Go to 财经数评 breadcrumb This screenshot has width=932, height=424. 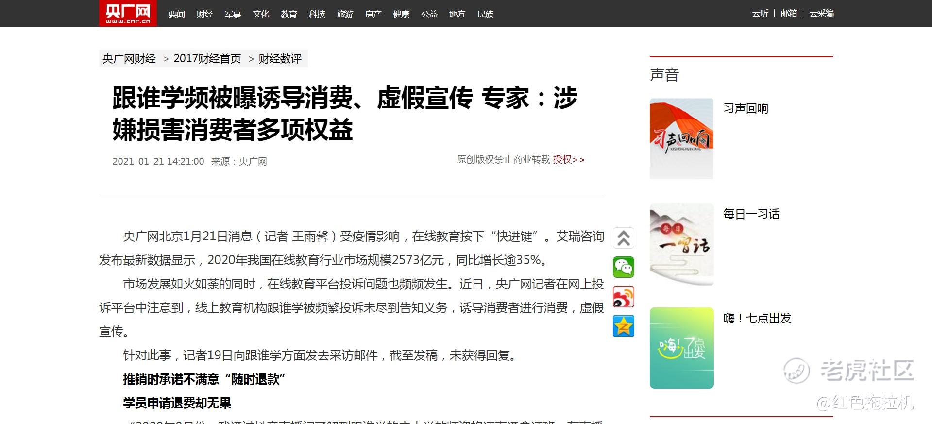(280, 59)
